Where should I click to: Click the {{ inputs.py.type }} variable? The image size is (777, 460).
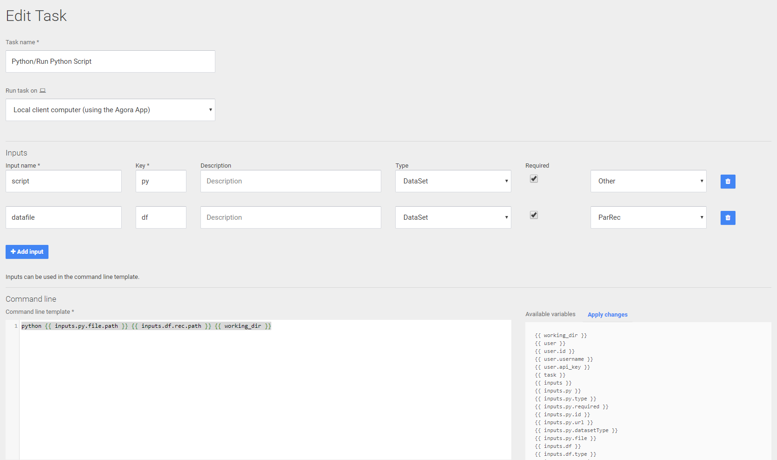tap(565, 399)
